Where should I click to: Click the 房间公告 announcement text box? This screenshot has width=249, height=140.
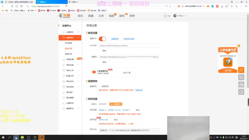[x=129, y=131]
